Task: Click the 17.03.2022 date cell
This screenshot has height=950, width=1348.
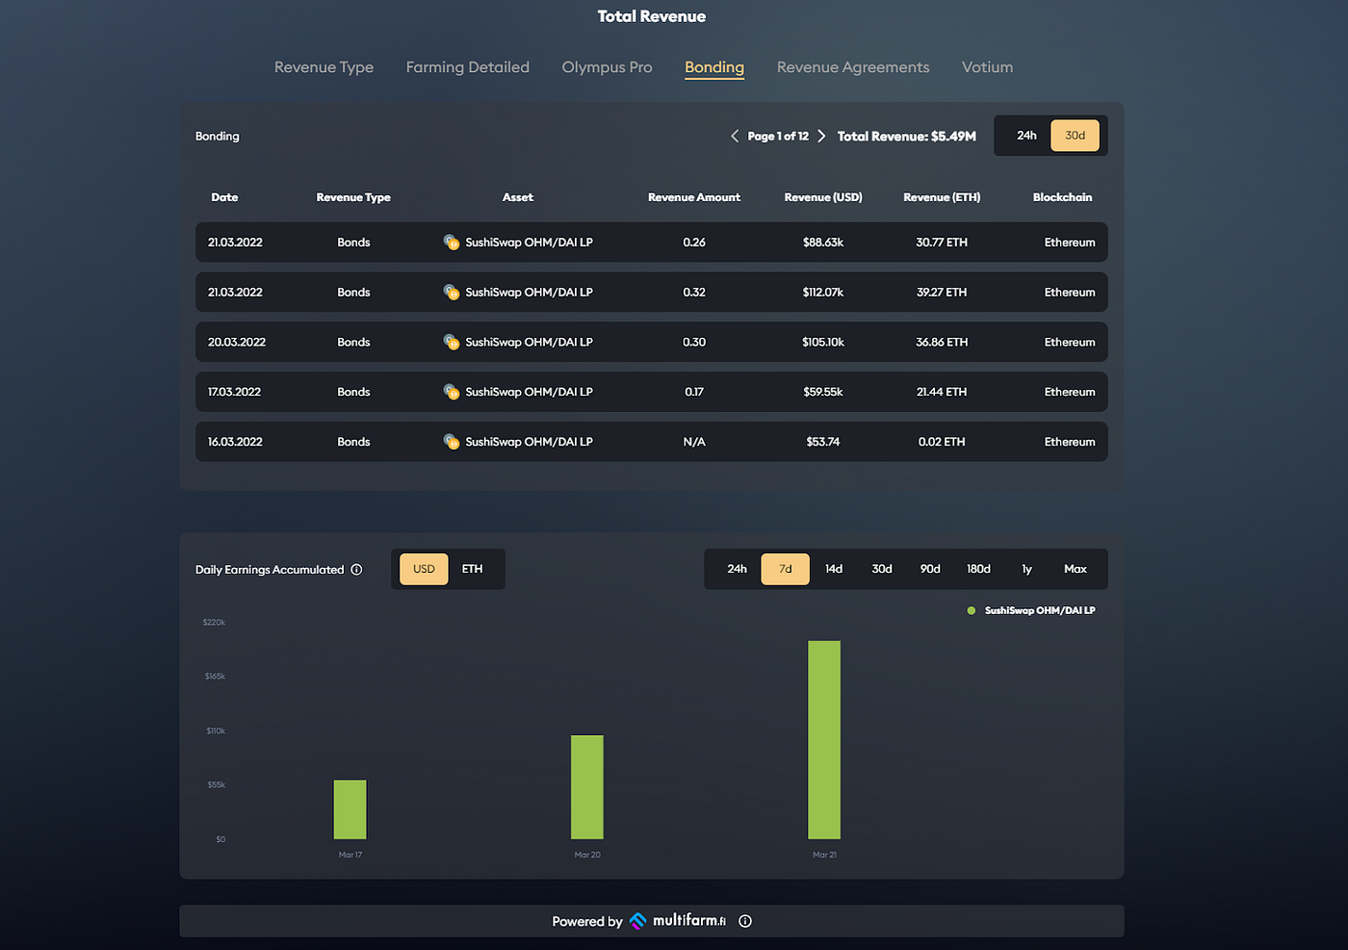Action: [x=234, y=393]
